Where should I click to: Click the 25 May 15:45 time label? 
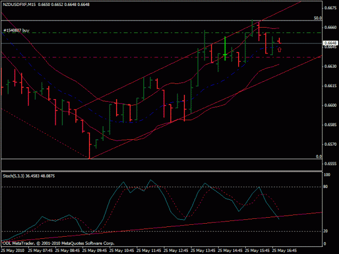[x=258, y=251]
